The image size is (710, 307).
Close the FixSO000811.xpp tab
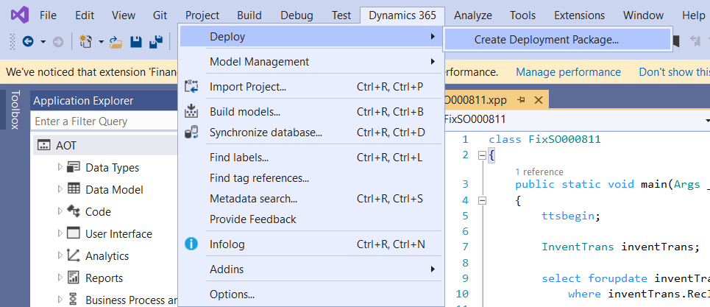pos(539,99)
